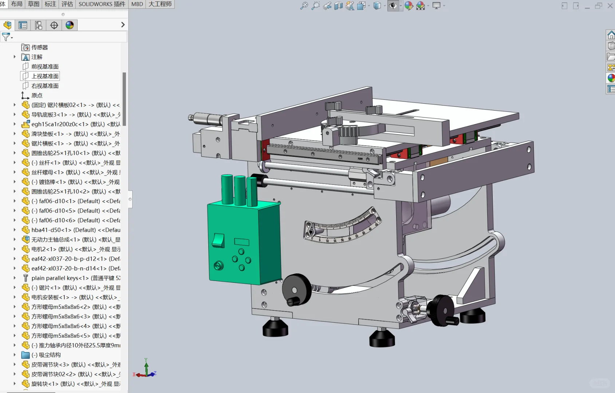Open the File Explorer task pane tab
This screenshot has height=393, width=615.
[611, 57]
